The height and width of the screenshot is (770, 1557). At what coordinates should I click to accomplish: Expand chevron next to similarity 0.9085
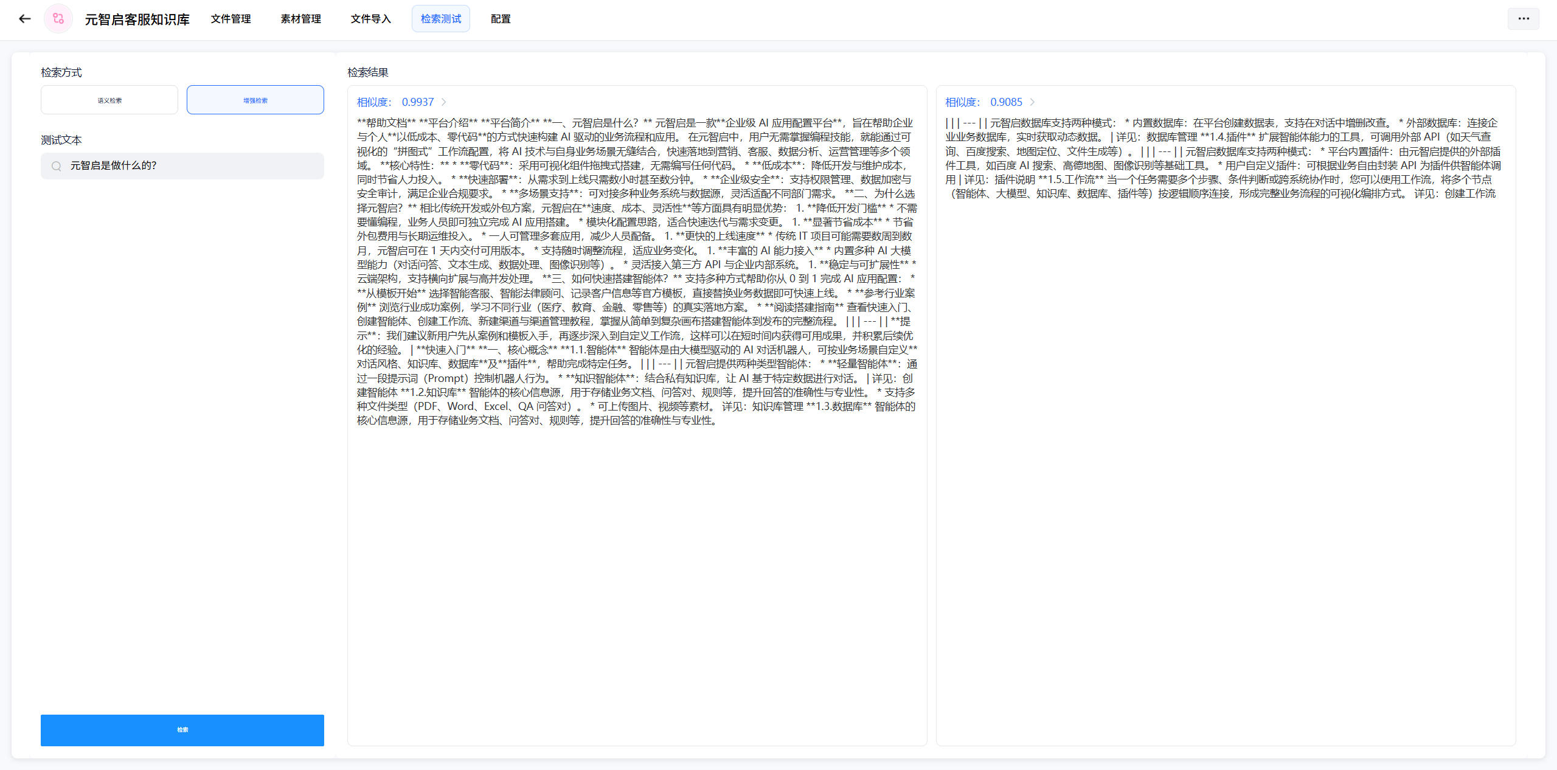[x=1032, y=102]
